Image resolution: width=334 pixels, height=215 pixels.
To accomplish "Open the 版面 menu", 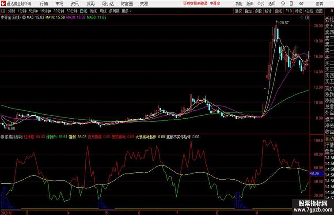I will click(250, 4).
